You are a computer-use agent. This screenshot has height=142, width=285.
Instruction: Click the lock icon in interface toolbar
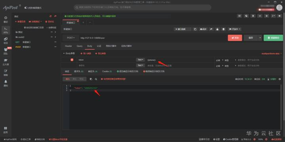pos(217,29)
